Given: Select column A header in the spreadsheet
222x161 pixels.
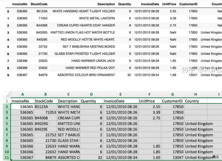Looking at the screenshot, I should pos(23,94).
